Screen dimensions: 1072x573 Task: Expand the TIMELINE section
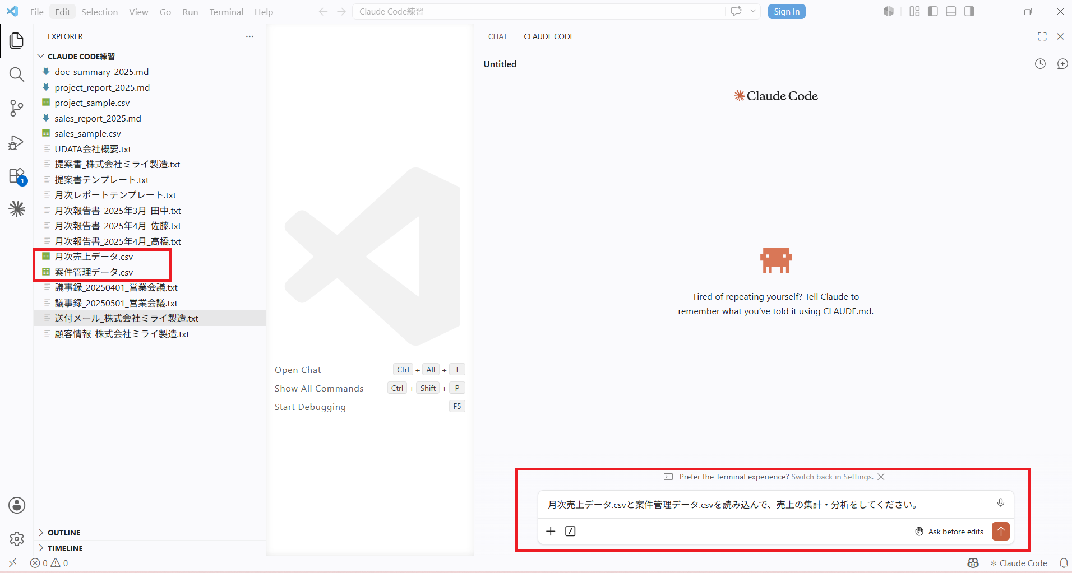click(65, 548)
